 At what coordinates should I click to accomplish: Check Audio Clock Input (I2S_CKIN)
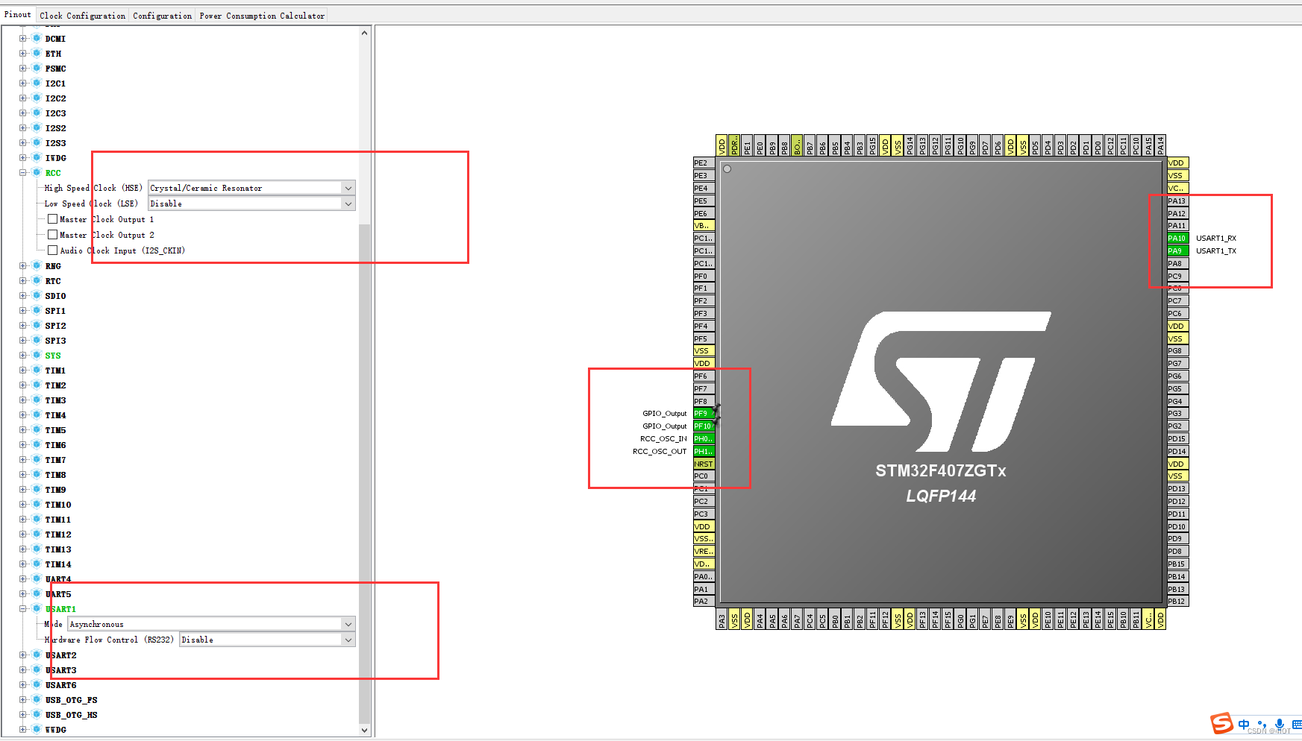pyautogui.click(x=52, y=250)
